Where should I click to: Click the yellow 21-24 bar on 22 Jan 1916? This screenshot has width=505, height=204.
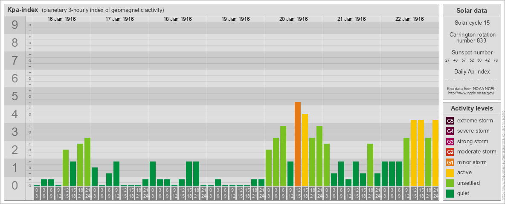point(435,153)
